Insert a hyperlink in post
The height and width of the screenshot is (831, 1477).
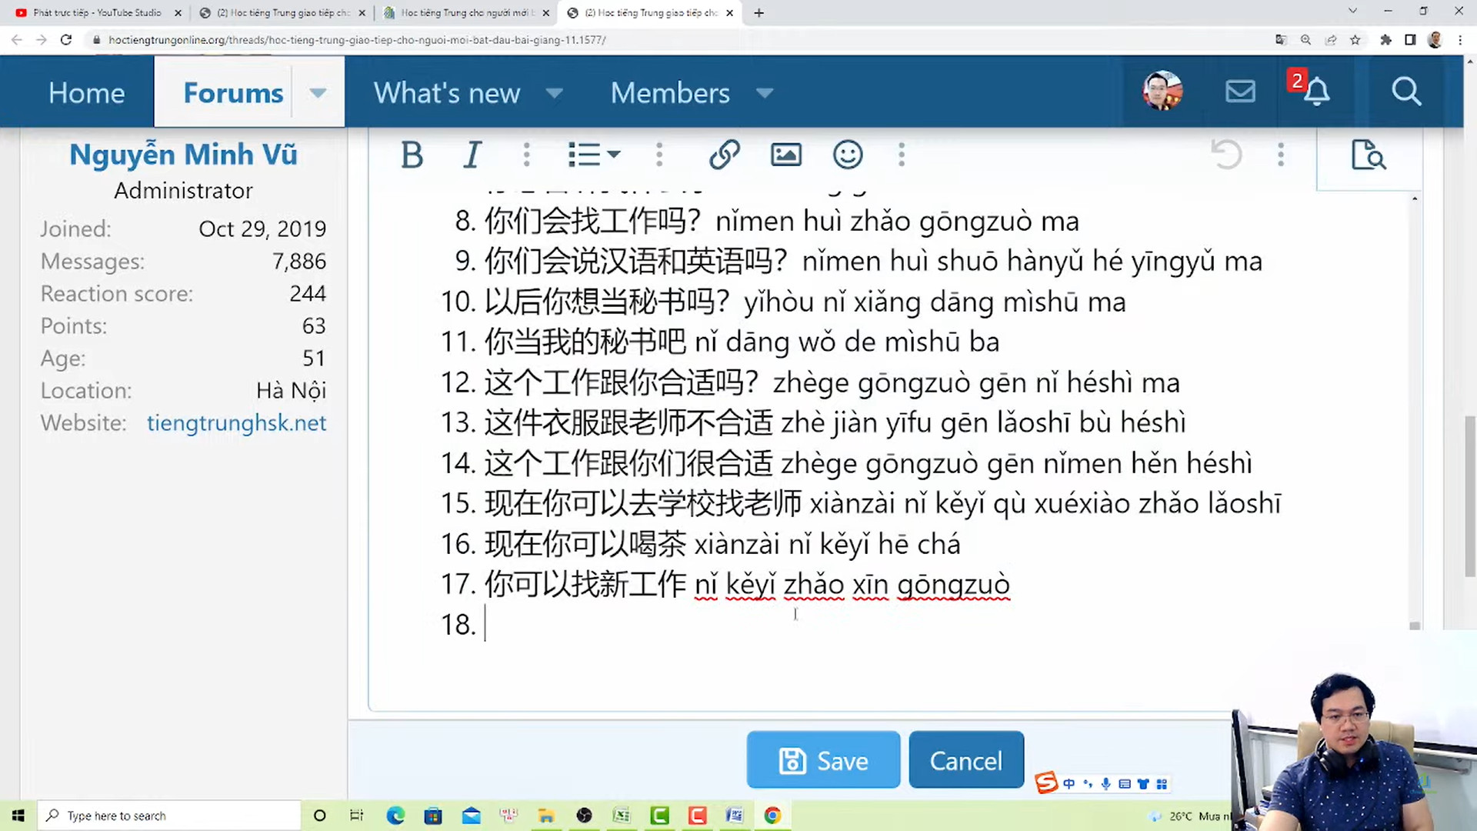pos(724,155)
